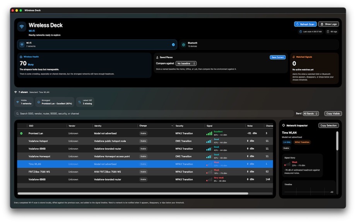356x223 pixels.
Task: Click the Wi-Fi icon in the Wi-Fi networks tab
Action: point(22,45)
